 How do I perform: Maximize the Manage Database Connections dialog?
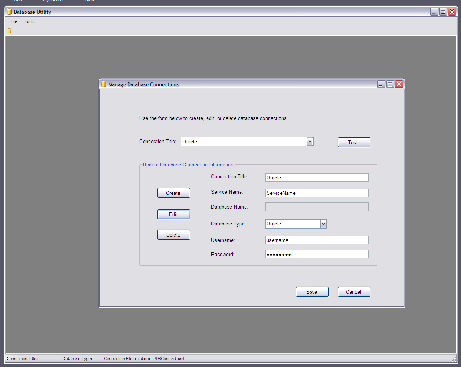[390, 84]
